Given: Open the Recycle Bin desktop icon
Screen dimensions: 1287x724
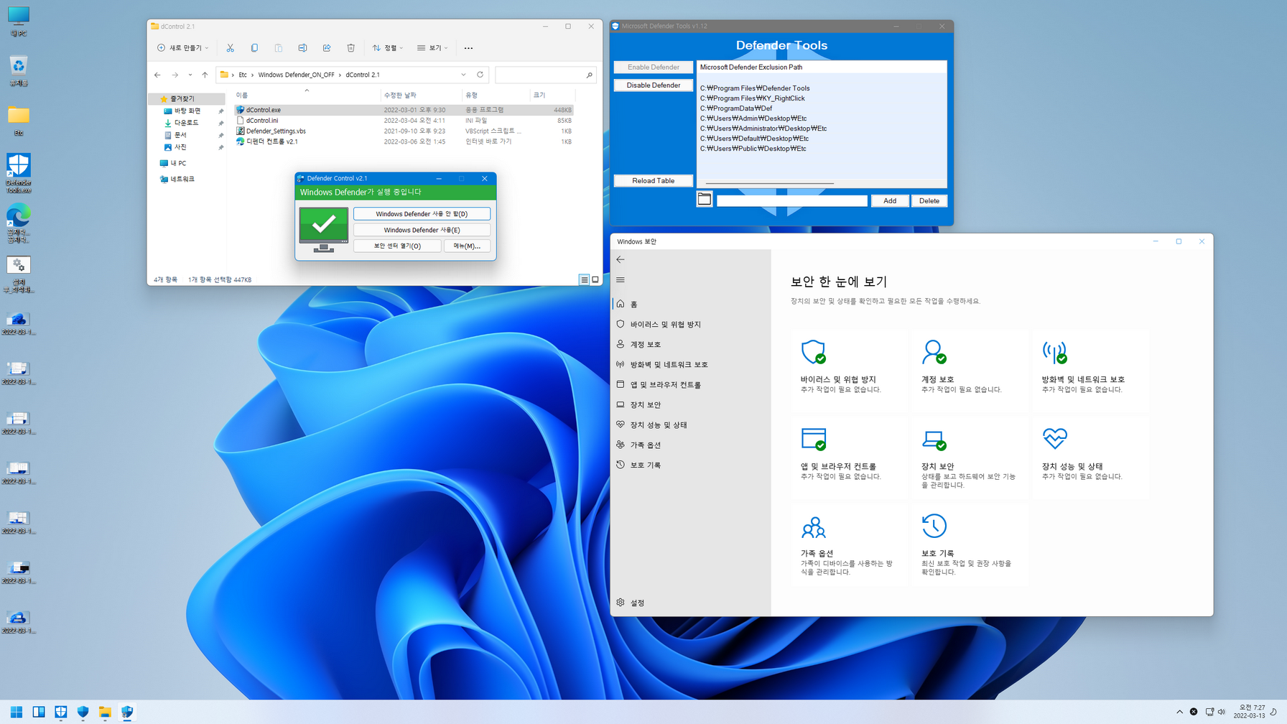Looking at the screenshot, I should [x=19, y=71].
